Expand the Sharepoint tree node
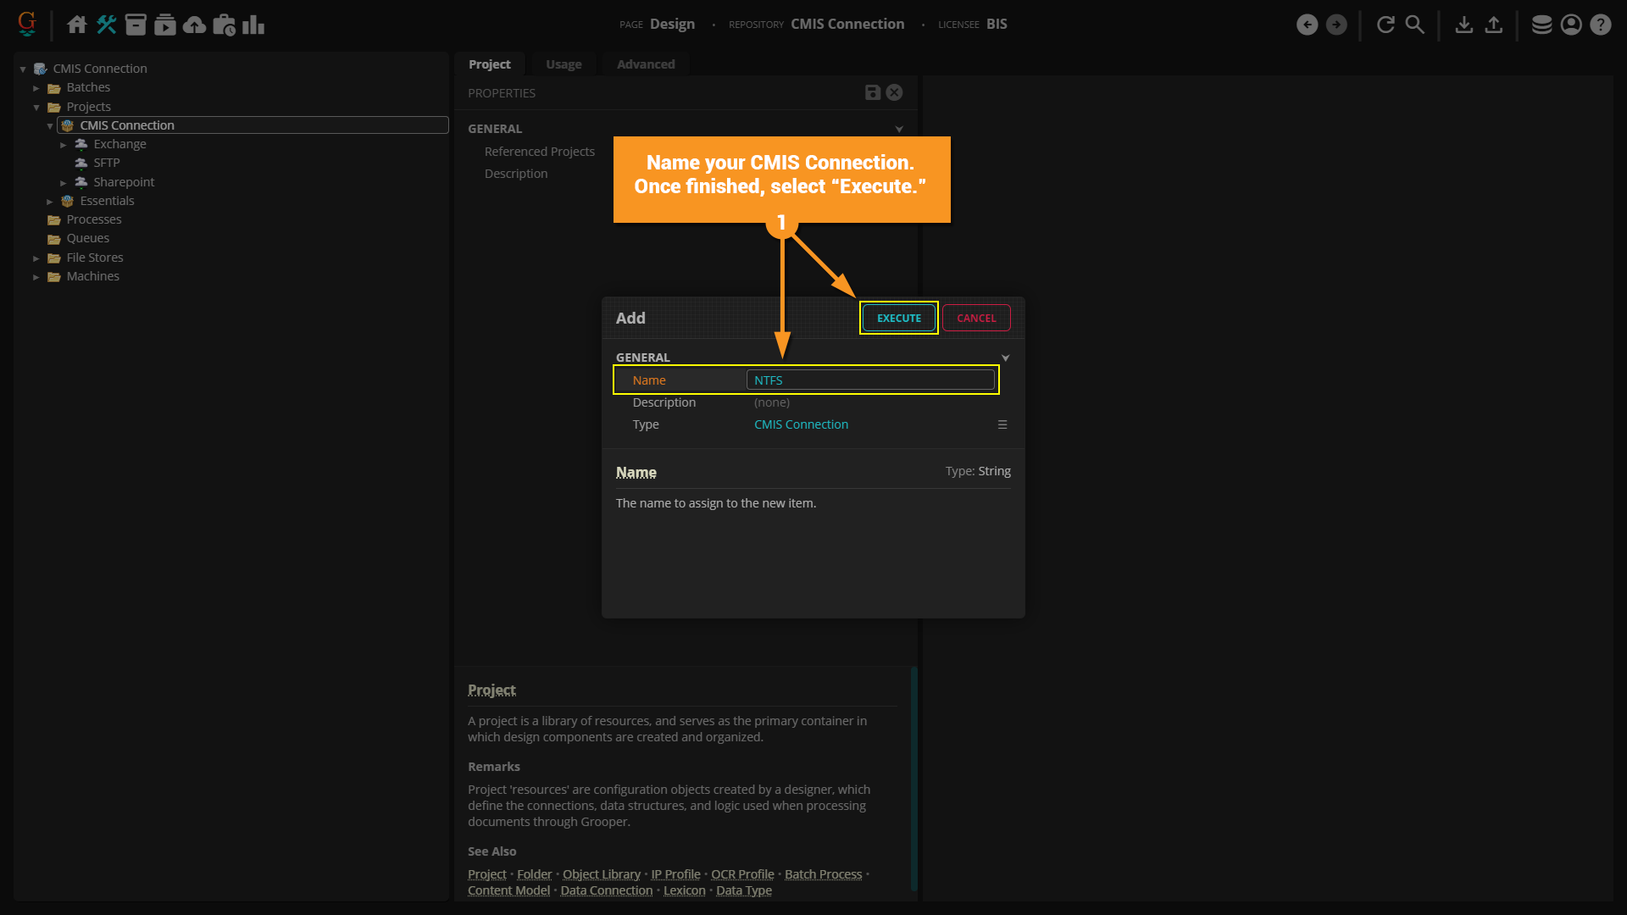 point(64,183)
